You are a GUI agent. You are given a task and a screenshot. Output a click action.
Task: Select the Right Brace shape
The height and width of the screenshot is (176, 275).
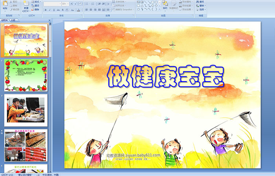pos(156,9)
